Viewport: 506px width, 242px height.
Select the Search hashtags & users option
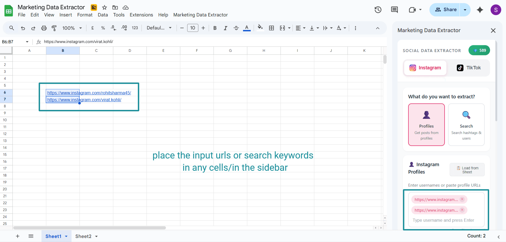click(466, 124)
